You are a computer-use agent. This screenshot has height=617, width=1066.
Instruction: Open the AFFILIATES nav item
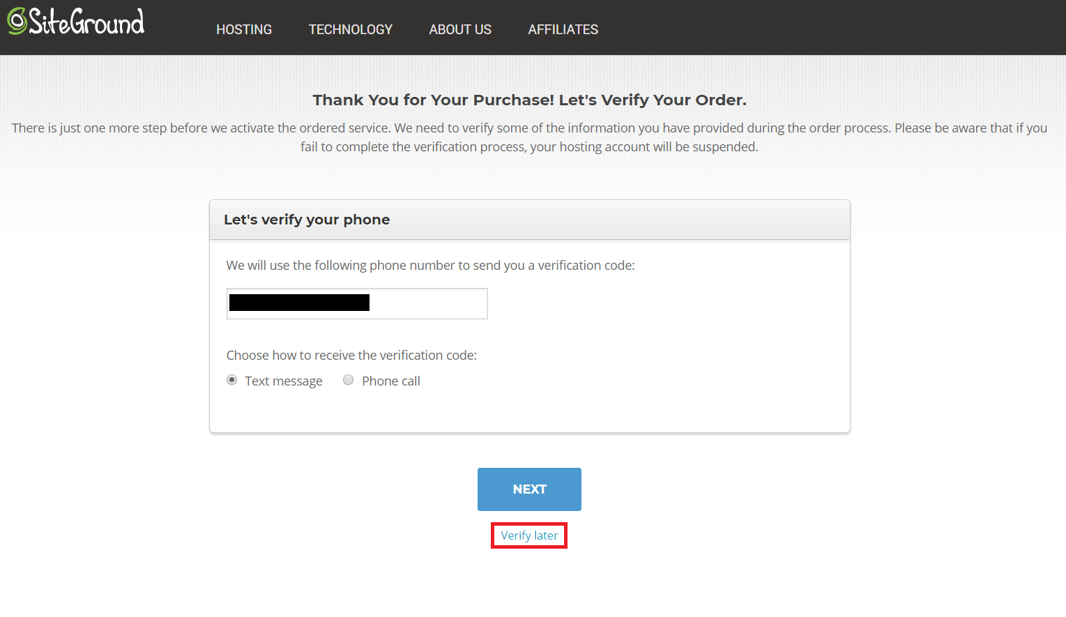point(563,29)
